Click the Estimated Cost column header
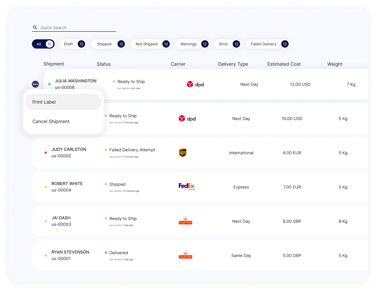 pos(284,64)
